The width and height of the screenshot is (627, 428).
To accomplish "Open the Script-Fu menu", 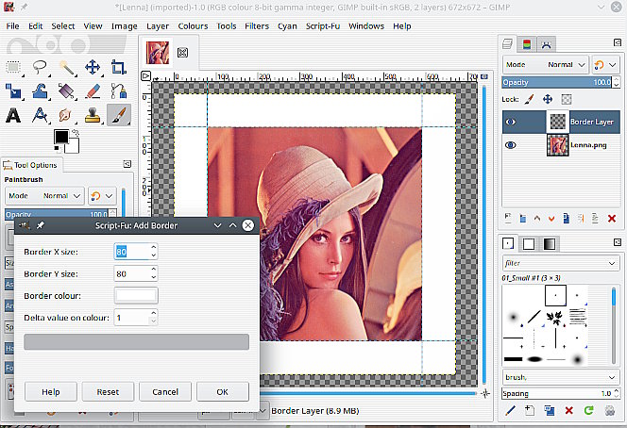I will point(322,25).
